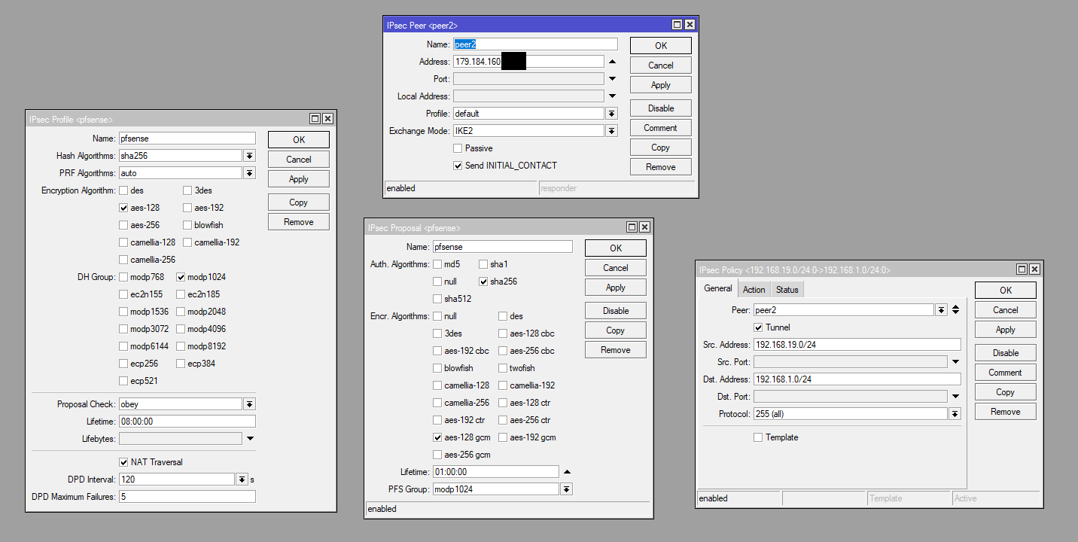Open the Hash Algorithms dropdown
The width and height of the screenshot is (1078, 542).
pos(249,156)
